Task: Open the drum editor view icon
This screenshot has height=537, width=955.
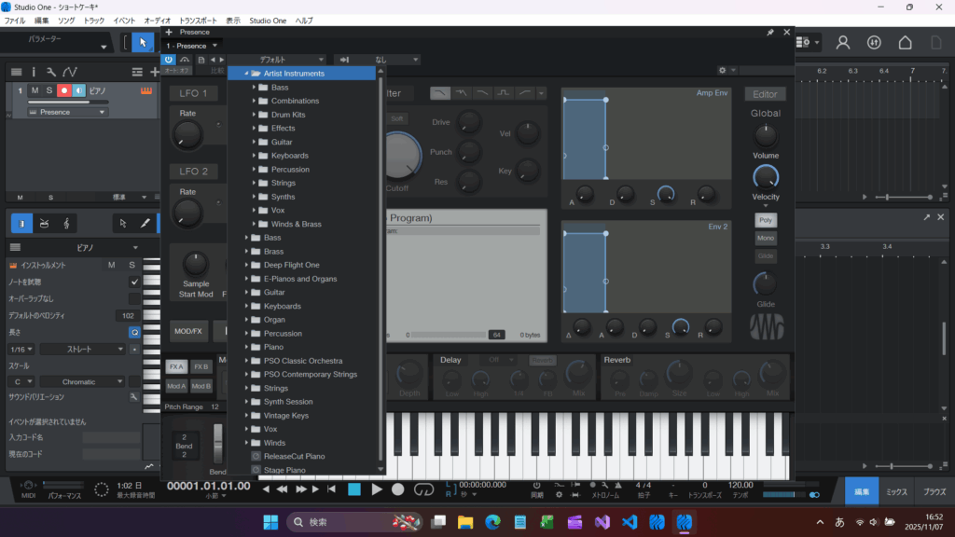Action: coord(44,224)
